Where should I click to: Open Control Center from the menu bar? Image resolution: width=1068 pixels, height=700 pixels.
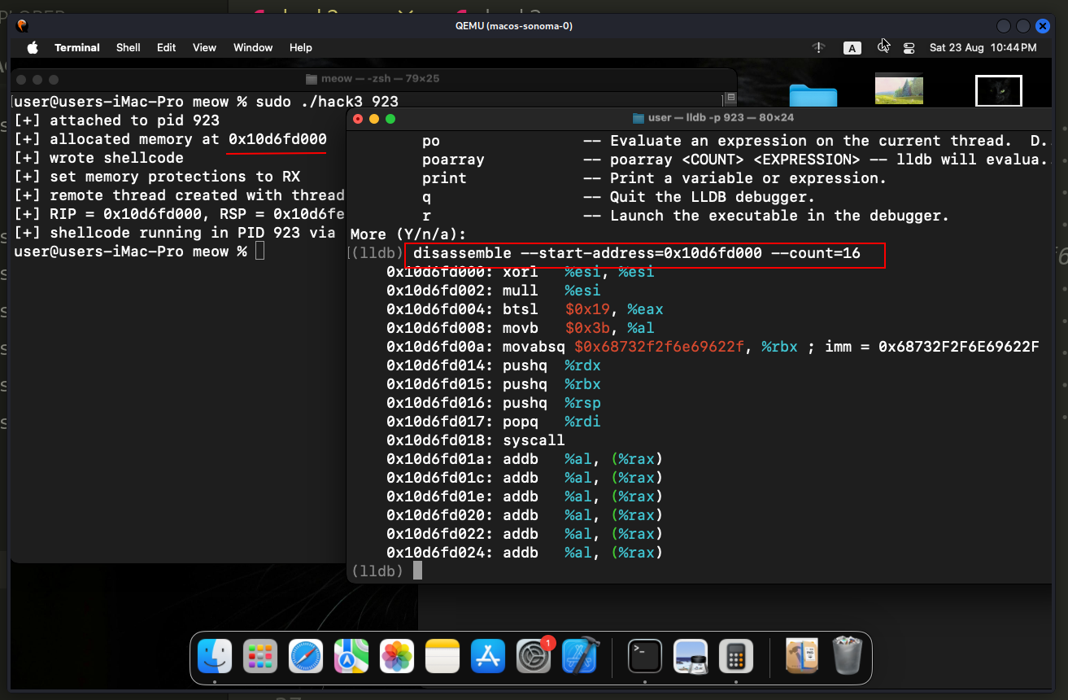(x=909, y=48)
